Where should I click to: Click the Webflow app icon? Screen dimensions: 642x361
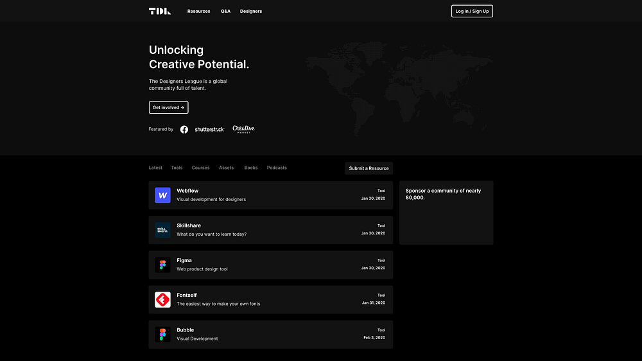162,195
